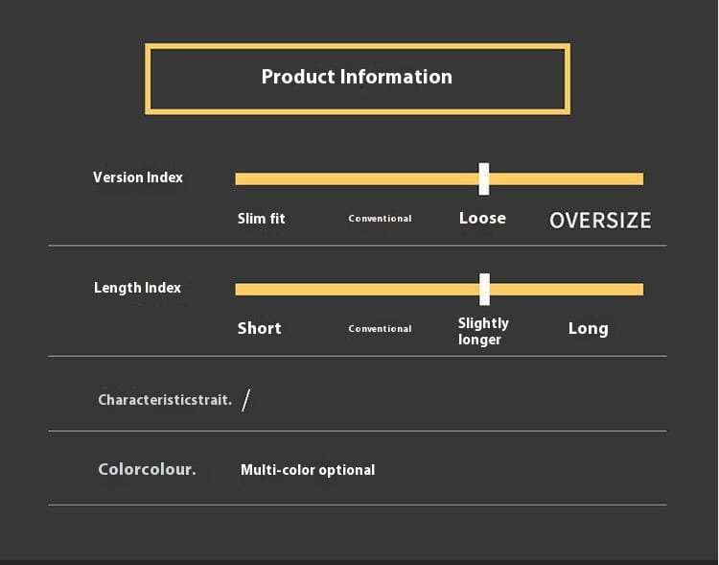The height and width of the screenshot is (565, 719).
Task: Click the Length Index slider handle
Action: (x=484, y=289)
